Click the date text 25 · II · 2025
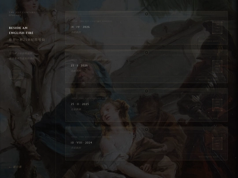 click(x=80, y=104)
